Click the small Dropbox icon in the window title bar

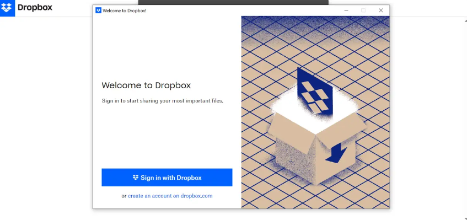(98, 10)
